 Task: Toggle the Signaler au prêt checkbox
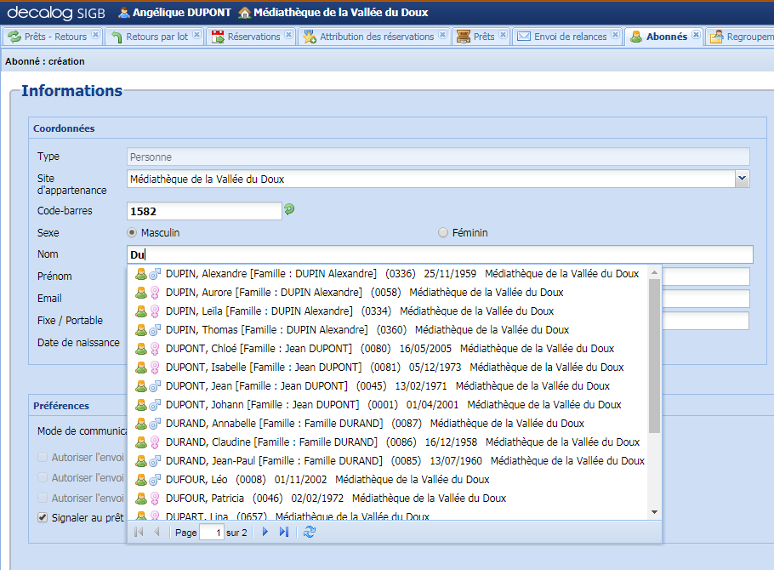tap(43, 517)
